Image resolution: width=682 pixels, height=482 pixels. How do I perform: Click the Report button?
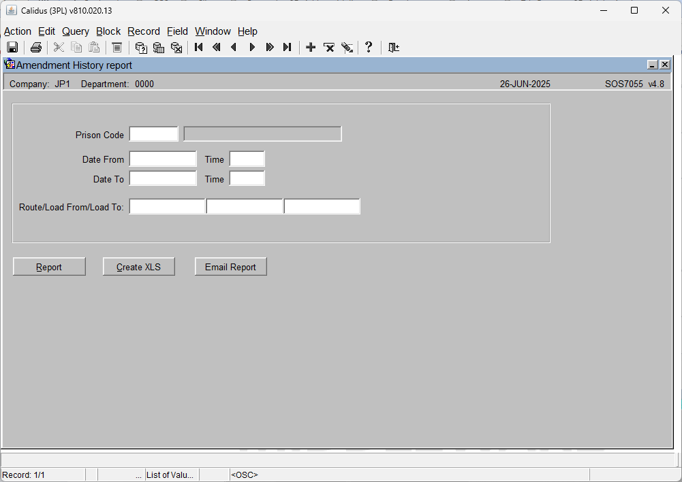pos(49,267)
